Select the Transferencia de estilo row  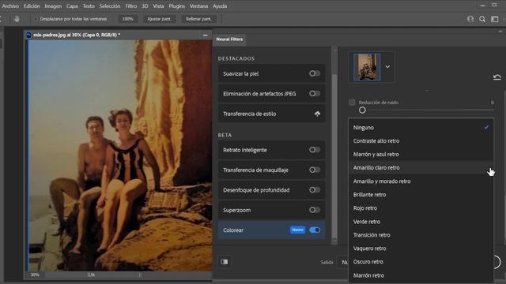click(x=271, y=114)
